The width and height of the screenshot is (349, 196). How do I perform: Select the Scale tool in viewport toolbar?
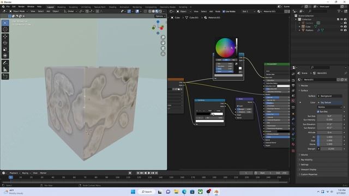point(5,50)
